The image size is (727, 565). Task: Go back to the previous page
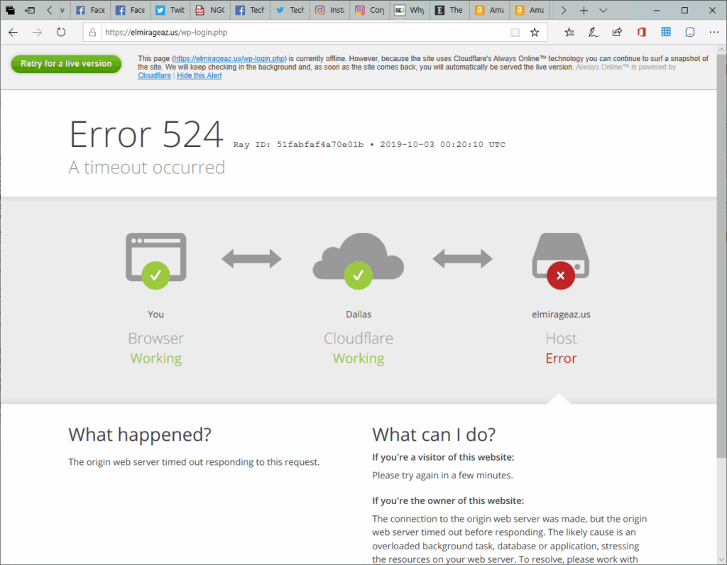click(x=13, y=32)
